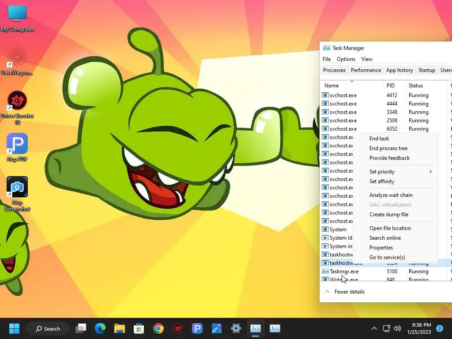This screenshot has height=339, width=452.
Task: Sort by Status column header
Action: (427, 85)
